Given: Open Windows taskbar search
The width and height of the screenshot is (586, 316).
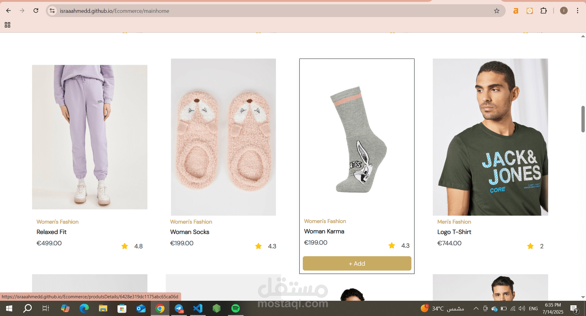Looking at the screenshot, I should pos(27,308).
